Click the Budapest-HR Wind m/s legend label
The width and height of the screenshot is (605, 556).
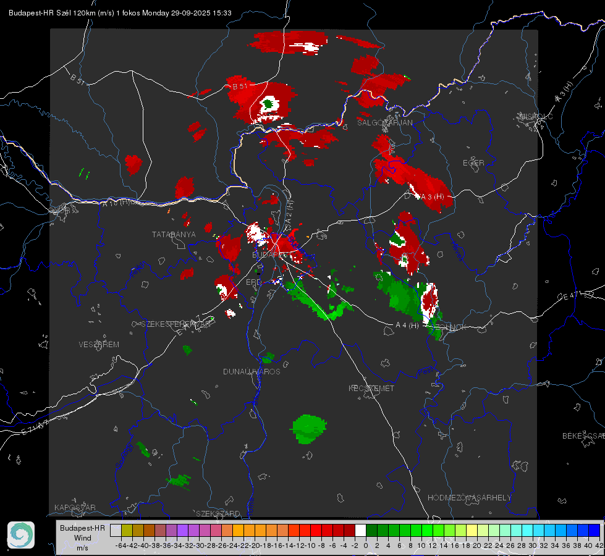tap(83, 537)
